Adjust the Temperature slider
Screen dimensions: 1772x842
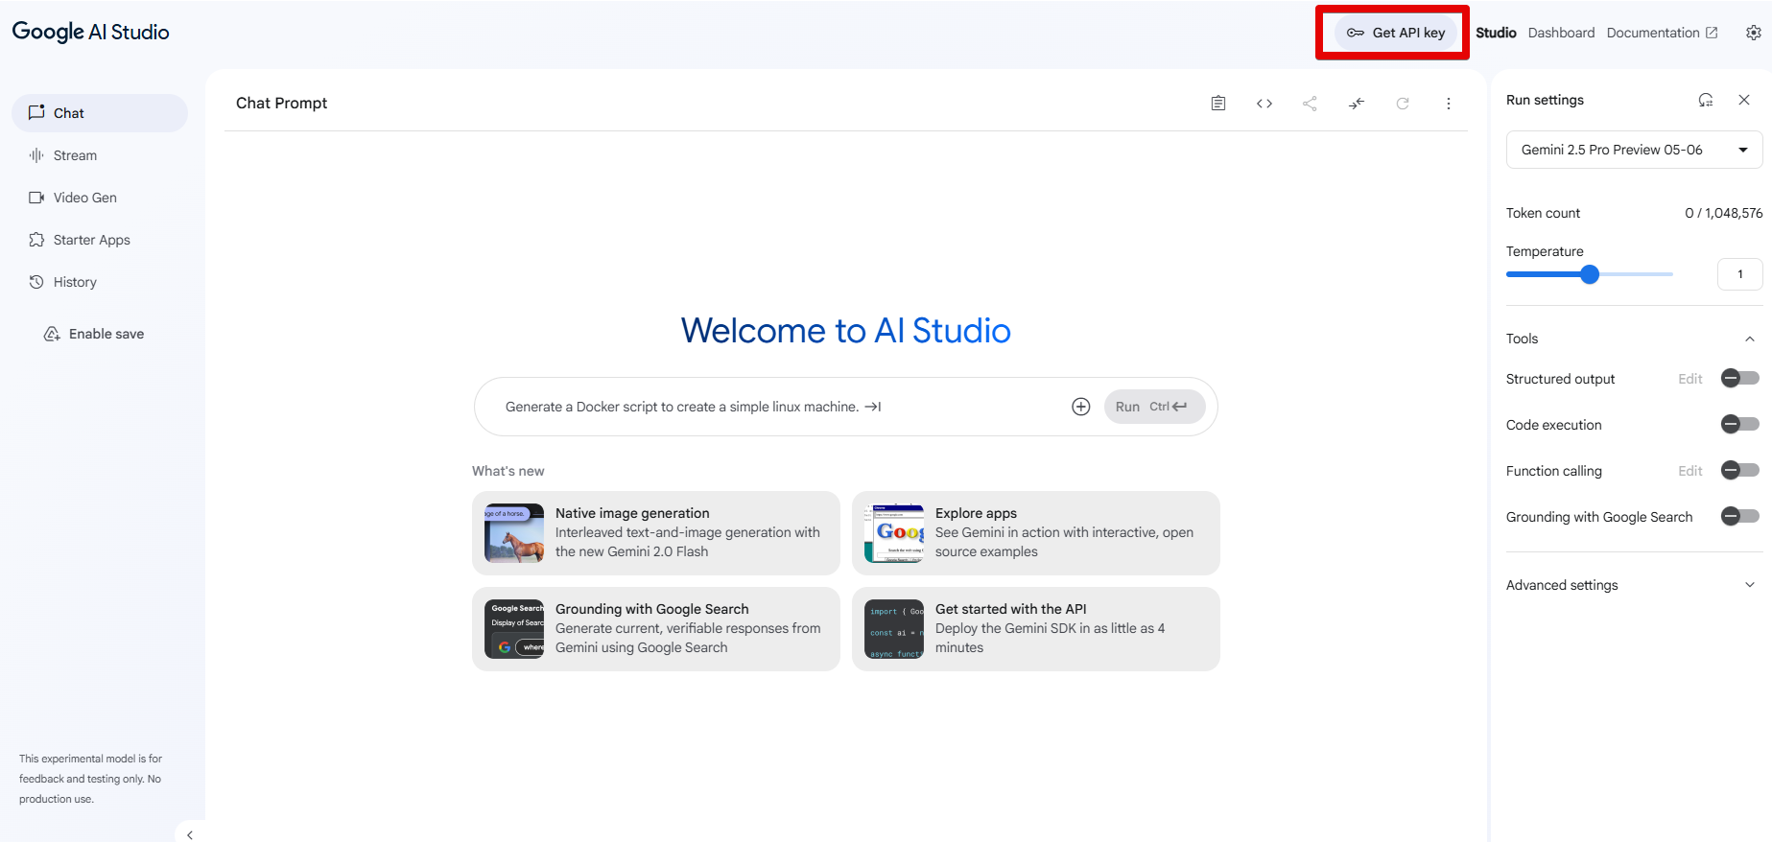point(1590,274)
